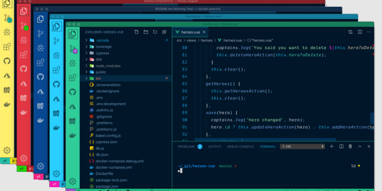Screen dimensions: 382x191
Task: Open Docker view in the light blue heroes-react window
Action: click(x=56, y=128)
